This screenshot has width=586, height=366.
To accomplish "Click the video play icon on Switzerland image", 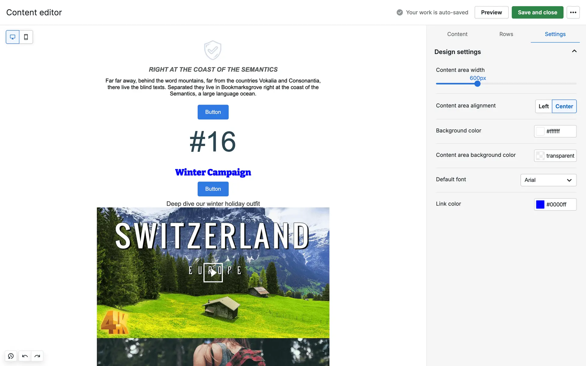I will click(213, 272).
